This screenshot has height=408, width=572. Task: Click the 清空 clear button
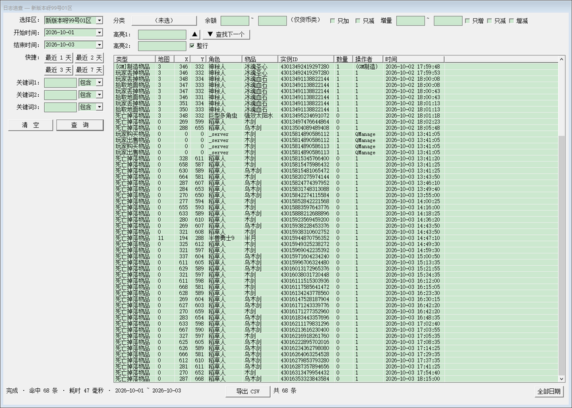[x=30, y=125]
